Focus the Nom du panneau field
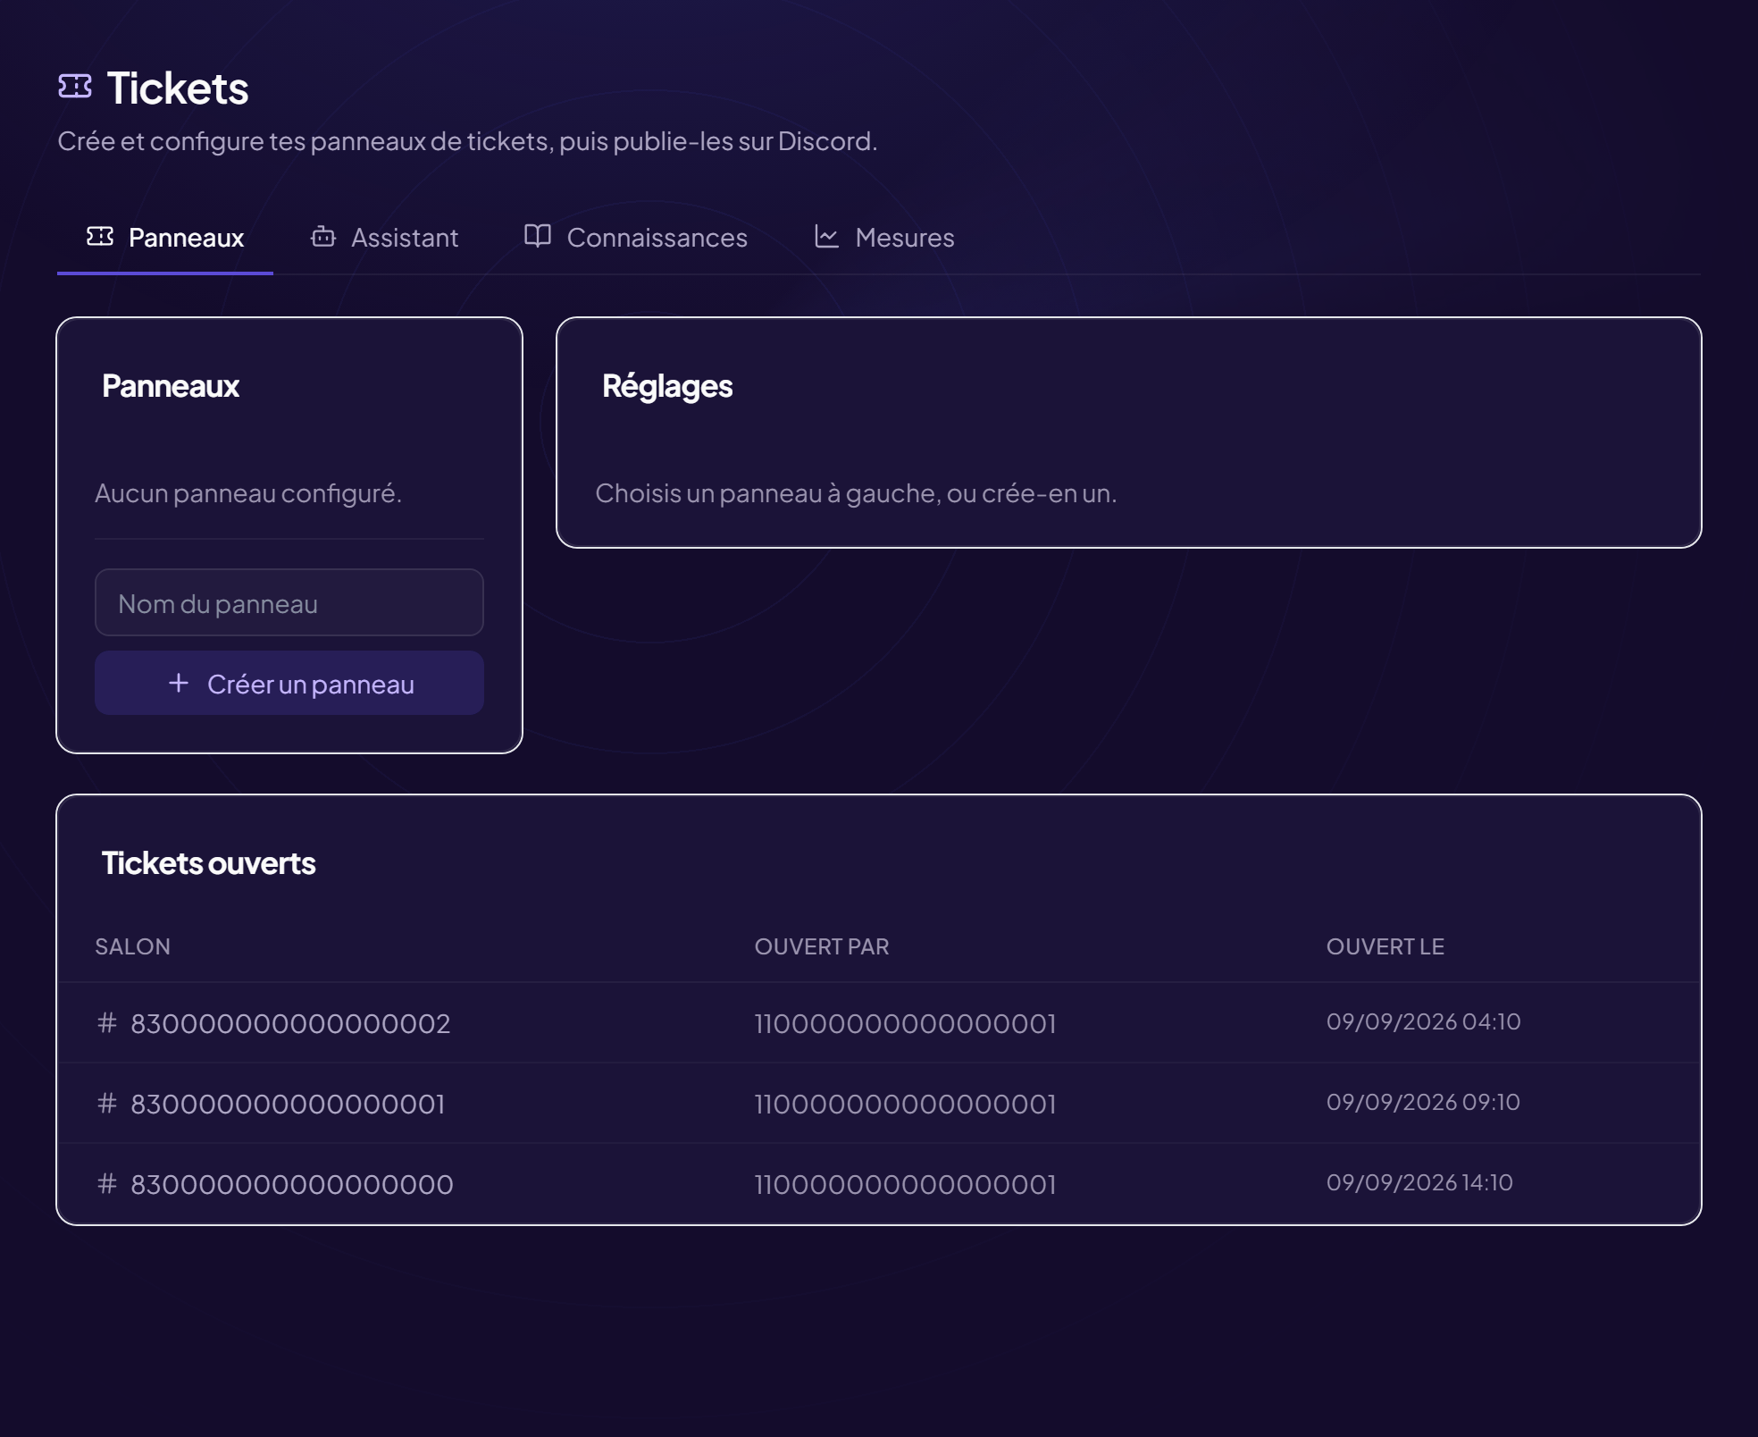The image size is (1758, 1437). [x=289, y=603]
